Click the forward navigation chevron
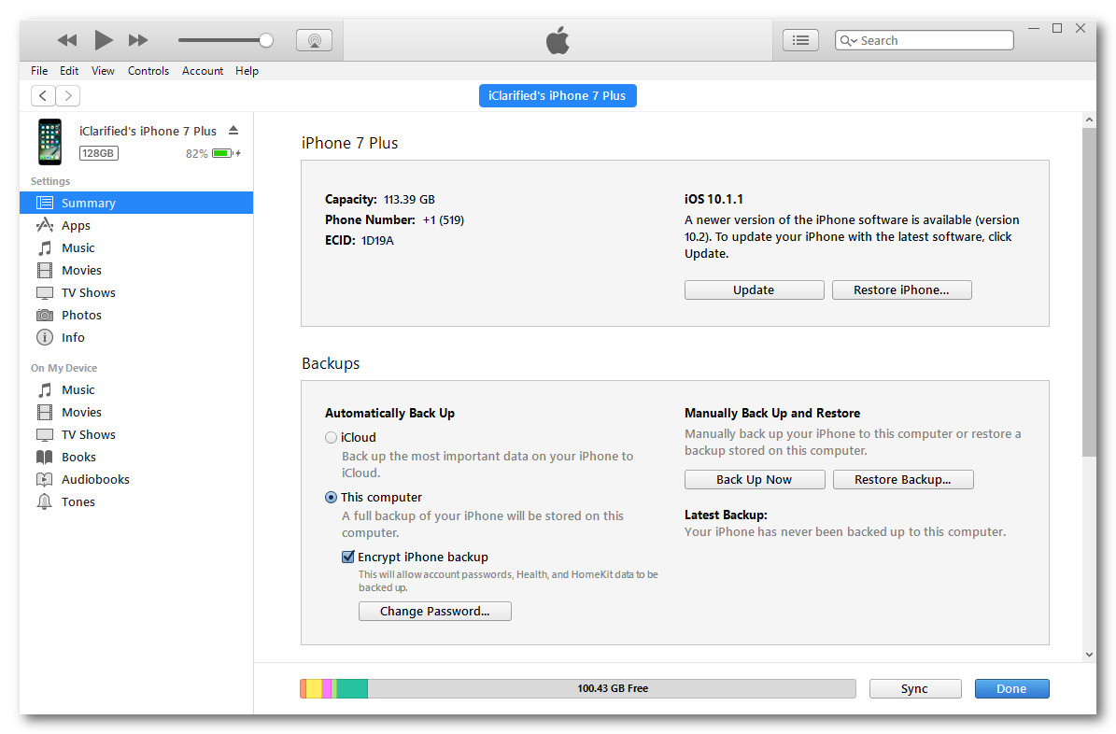Image resolution: width=1116 pixels, height=734 pixels. [x=68, y=95]
